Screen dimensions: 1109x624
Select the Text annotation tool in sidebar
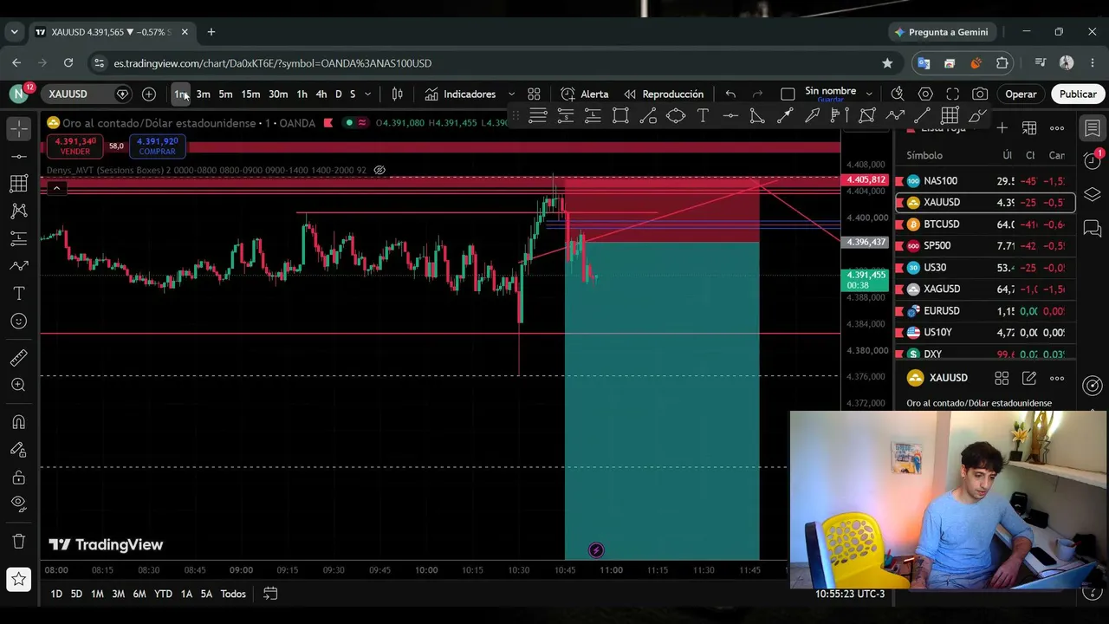tap(18, 294)
